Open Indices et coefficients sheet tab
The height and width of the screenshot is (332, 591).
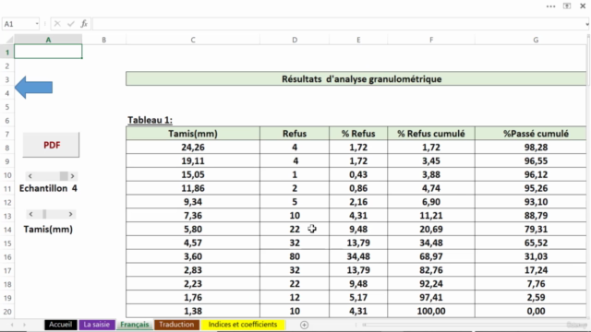(243, 325)
